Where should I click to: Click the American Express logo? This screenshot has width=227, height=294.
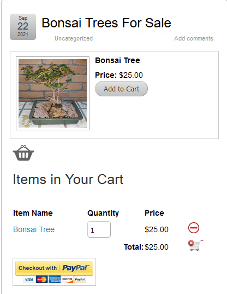click(x=55, y=279)
